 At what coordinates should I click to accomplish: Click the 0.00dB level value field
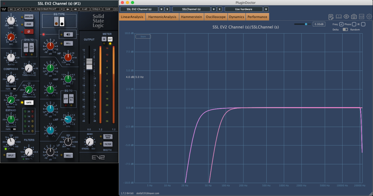(319, 24)
